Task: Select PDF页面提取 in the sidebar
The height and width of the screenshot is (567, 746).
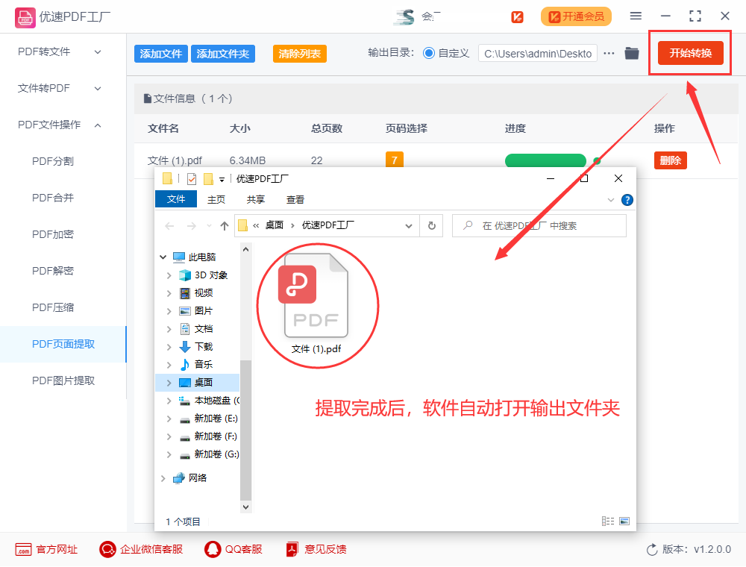Action: (63, 345)
